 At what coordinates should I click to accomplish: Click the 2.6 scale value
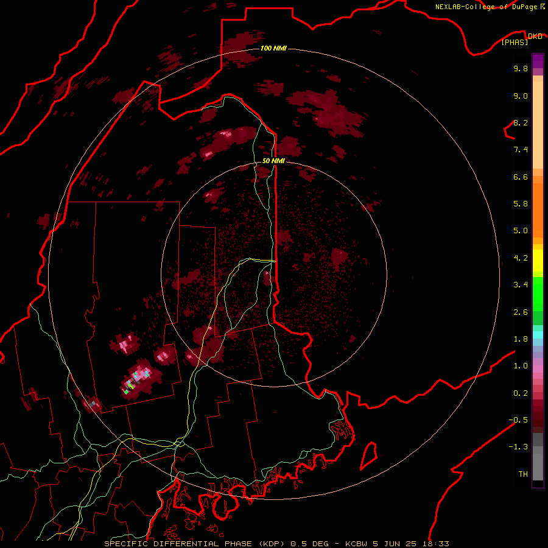point(521,312)
